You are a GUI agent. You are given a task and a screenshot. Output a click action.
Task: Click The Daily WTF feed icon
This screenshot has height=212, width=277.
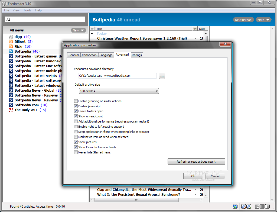(11, 110)
